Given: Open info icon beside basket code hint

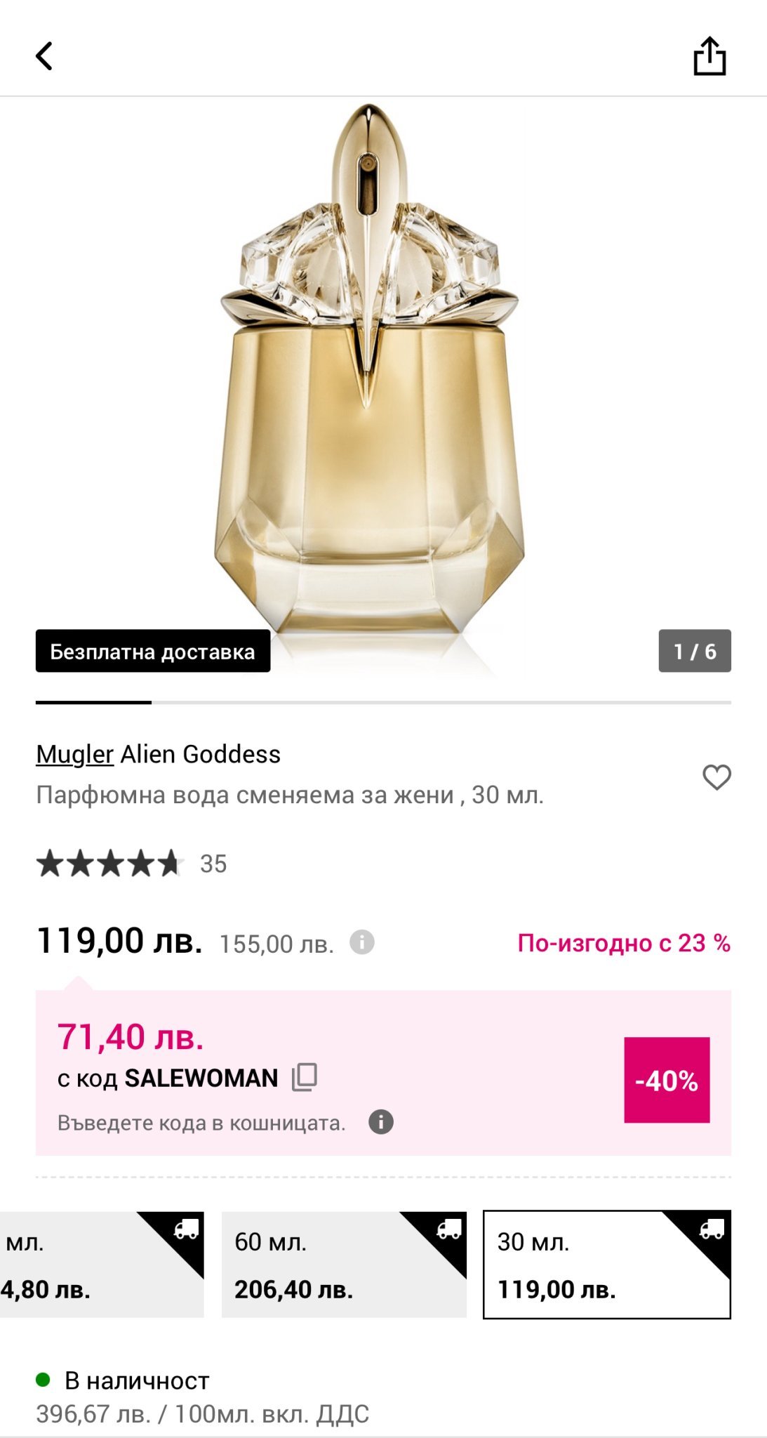Looking at the screenshot, I should [381, 1122].
